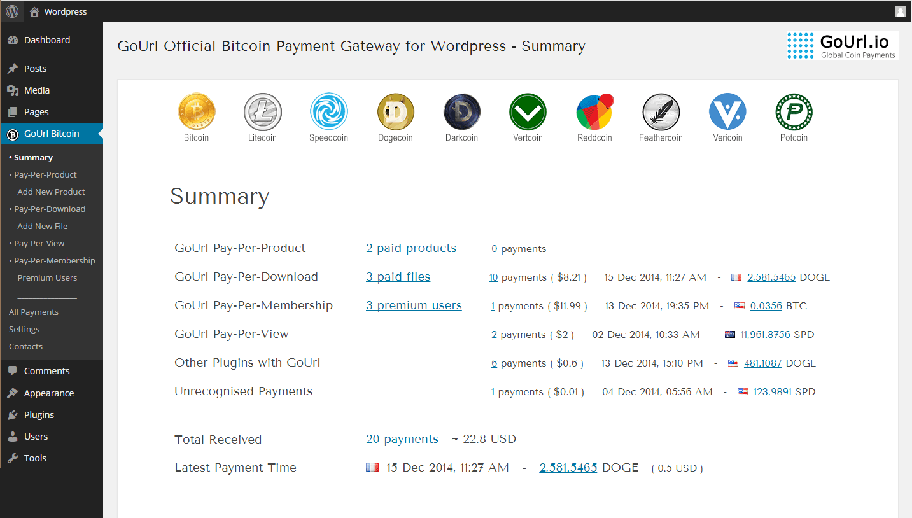The image size is (912, 518).
Task: Click the Vericoin coin icon
Action: click(x=727, y=112)
